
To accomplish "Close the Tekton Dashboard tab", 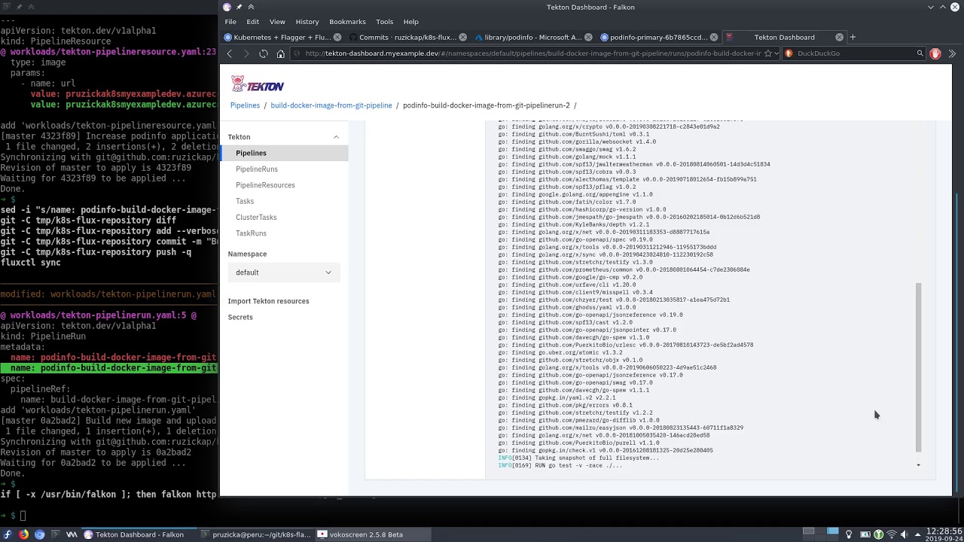I will [839, 37].
